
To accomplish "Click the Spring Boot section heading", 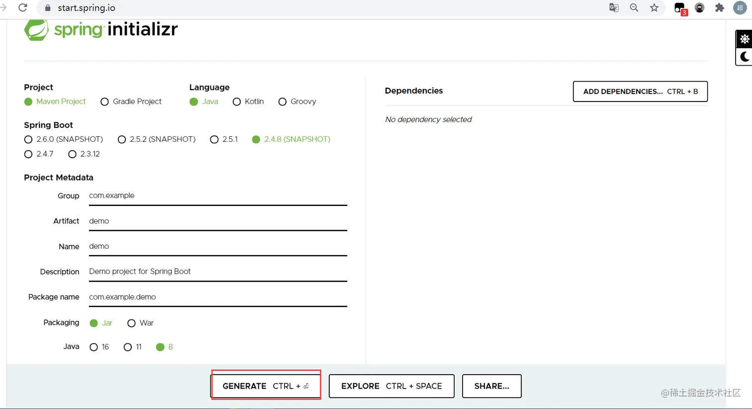I will pyautogui.click(x=48, y=125).
